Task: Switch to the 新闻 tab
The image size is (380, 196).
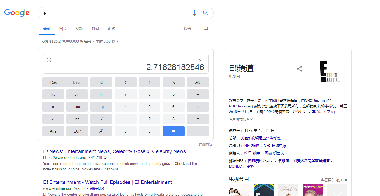Action: click(x=95, y=29)
